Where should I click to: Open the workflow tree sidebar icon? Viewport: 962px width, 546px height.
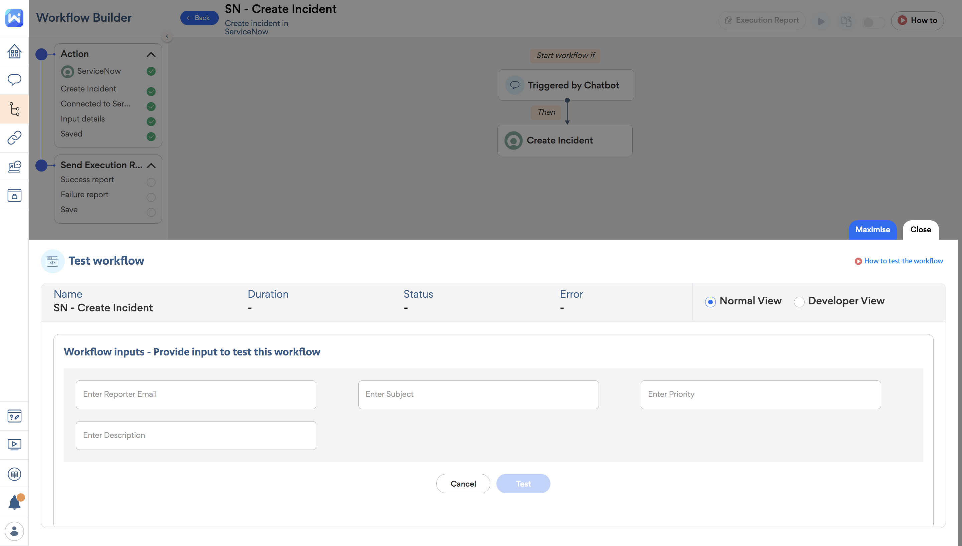click(x=14, y=109)
